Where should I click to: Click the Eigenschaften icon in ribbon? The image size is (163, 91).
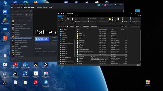(118, 19)
